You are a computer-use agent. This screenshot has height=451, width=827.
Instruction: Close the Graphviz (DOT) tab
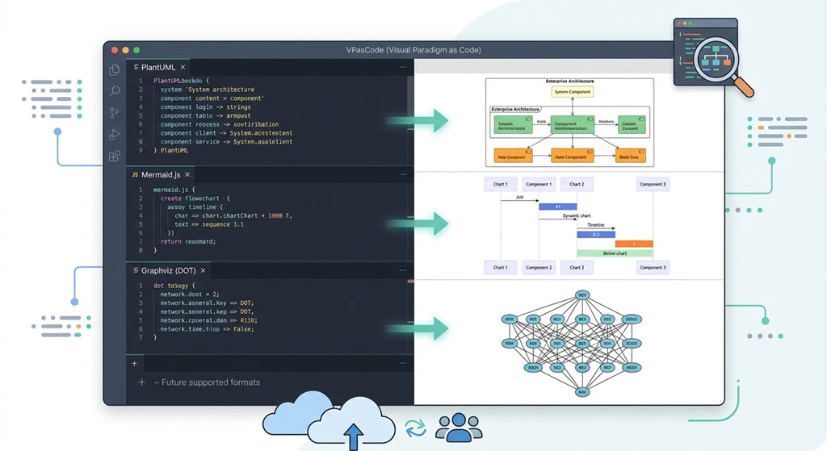(x=203, y=270)
